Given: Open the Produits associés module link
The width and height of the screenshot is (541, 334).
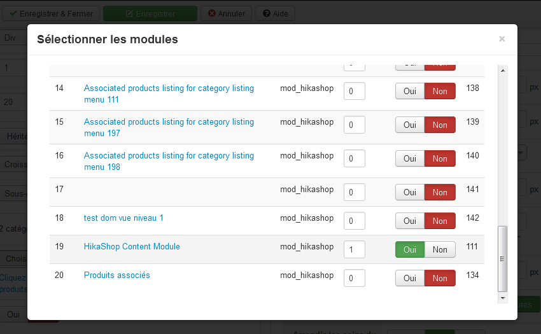Looking at the screenshot, I should 117,275.
